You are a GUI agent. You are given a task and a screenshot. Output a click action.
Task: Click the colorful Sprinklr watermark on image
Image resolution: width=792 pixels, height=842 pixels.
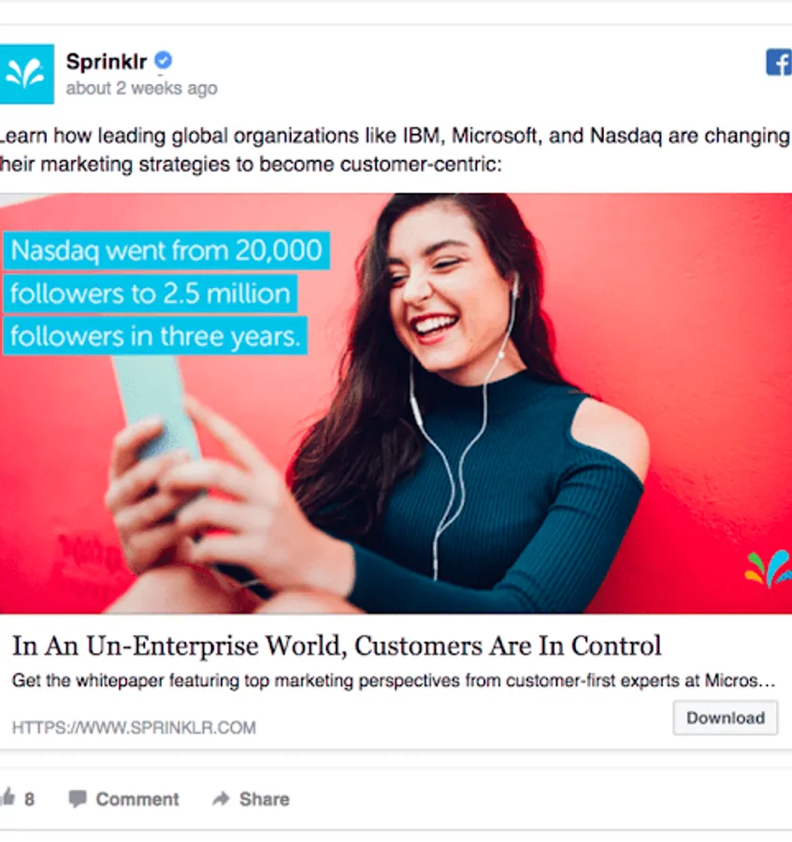[769, 569]
